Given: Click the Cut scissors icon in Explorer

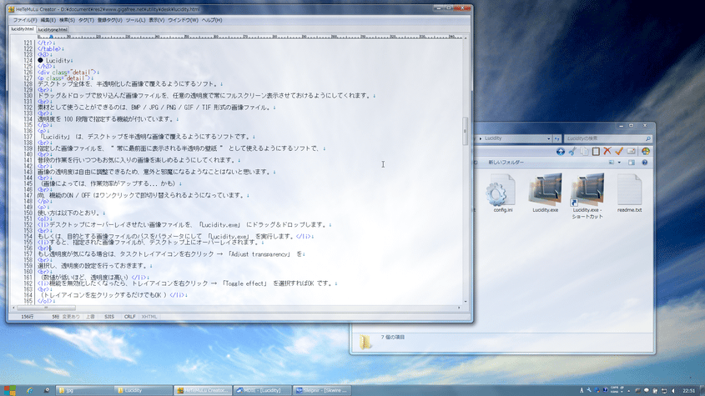Looking at the screenshot, I should 572,152.
